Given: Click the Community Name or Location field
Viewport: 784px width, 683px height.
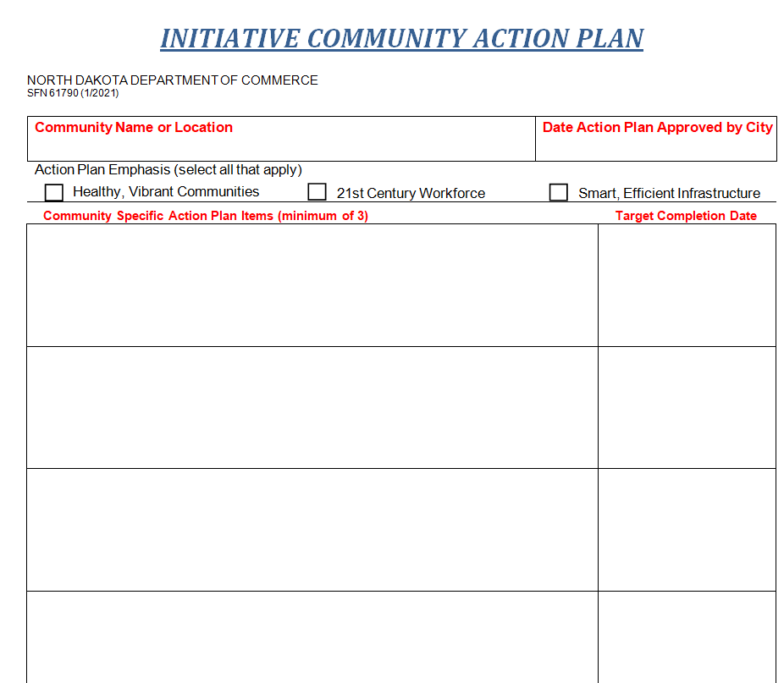Looking at the screenshot, I should click(x=279, y=144).
